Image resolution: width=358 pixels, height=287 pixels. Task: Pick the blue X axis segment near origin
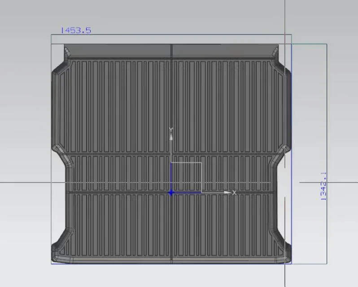click(187, 193)
